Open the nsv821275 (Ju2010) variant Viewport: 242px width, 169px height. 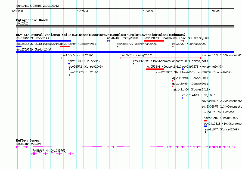click(x=83, y=72)
